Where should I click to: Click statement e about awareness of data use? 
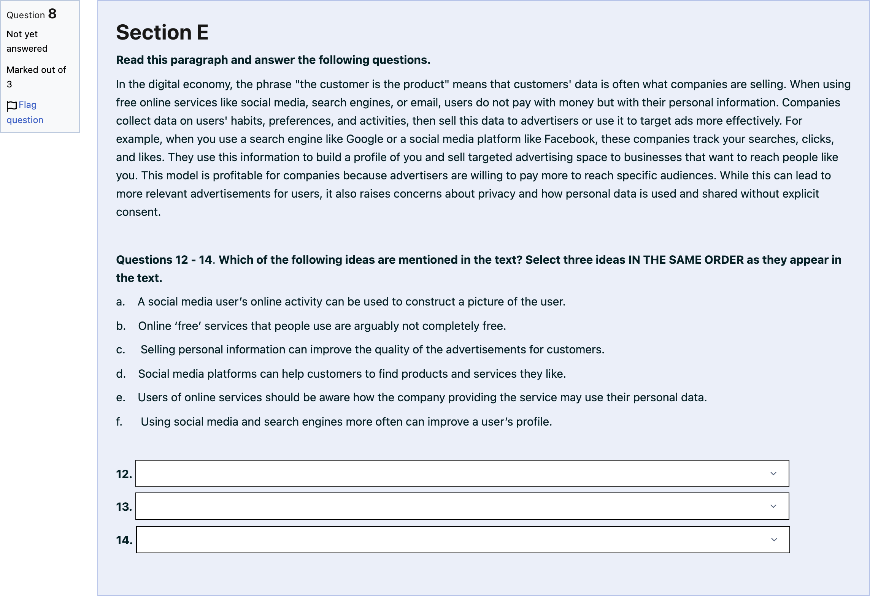(x=411, y=397)
